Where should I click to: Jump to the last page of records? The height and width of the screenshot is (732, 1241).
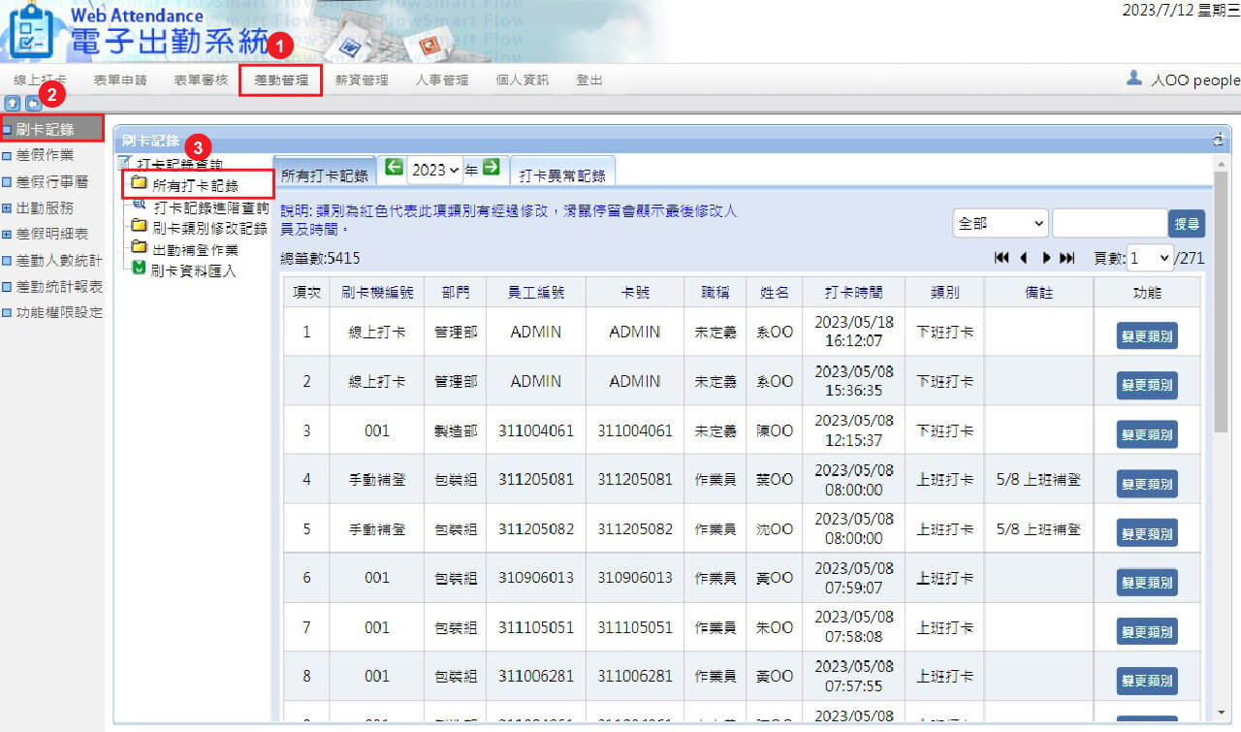(1067, 258)
